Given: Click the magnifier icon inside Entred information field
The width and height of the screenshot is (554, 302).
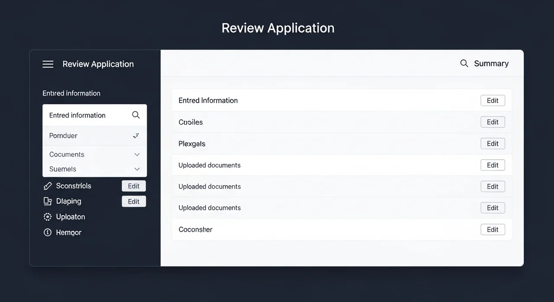Looking at the screenshot, I should tap(136, 115).
